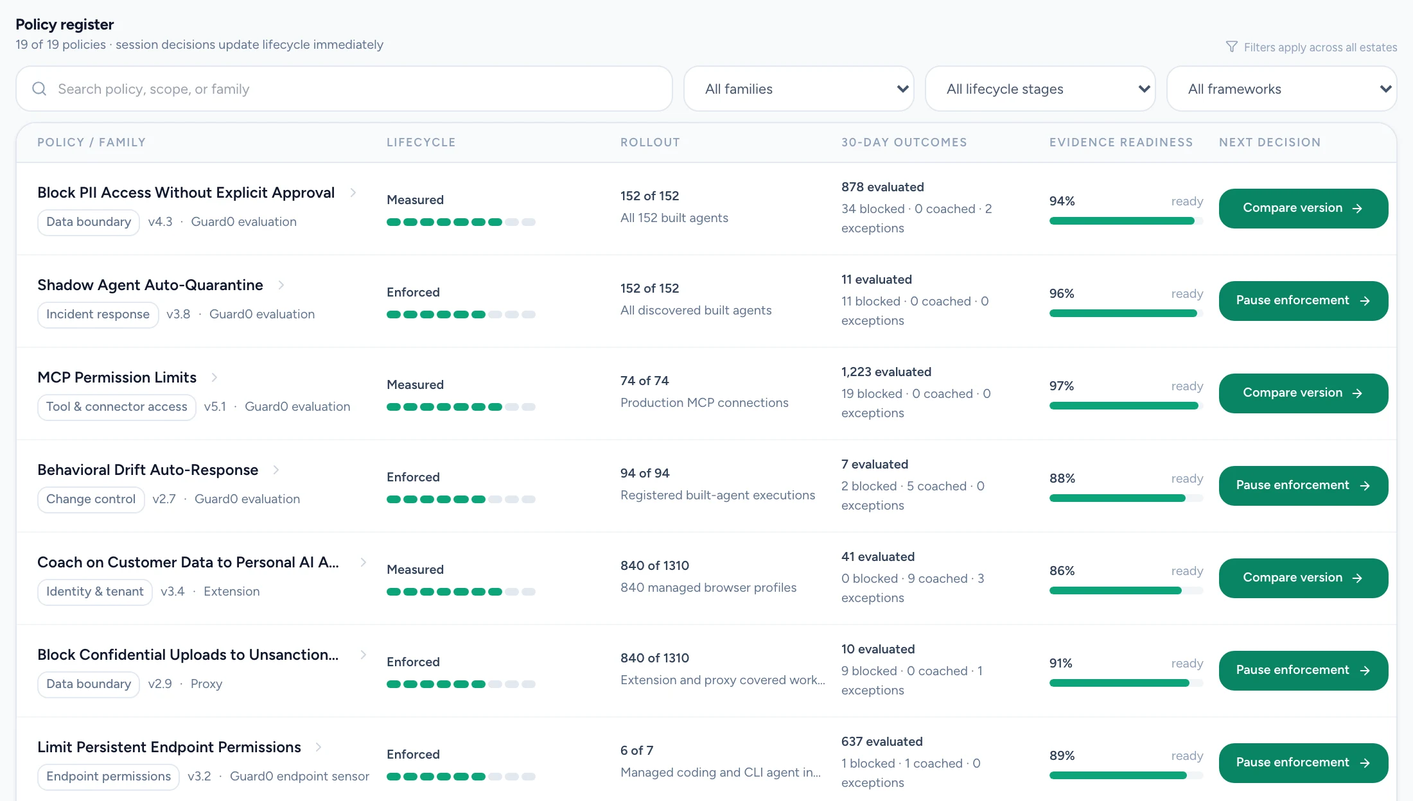Open MCP Permission Limits policy title
1413x801 pixels.
point(117,377)
